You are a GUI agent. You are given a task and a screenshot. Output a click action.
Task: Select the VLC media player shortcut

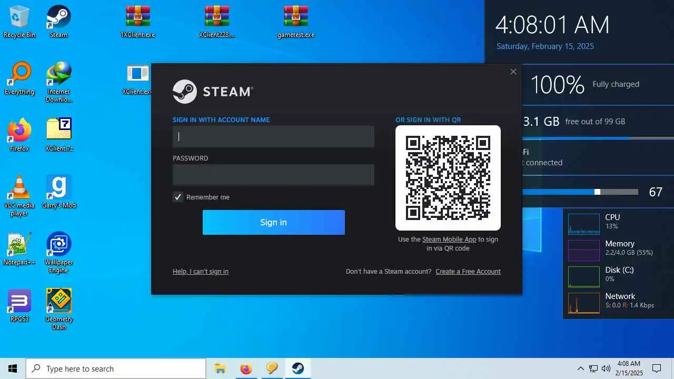click(x=19, y=196)
